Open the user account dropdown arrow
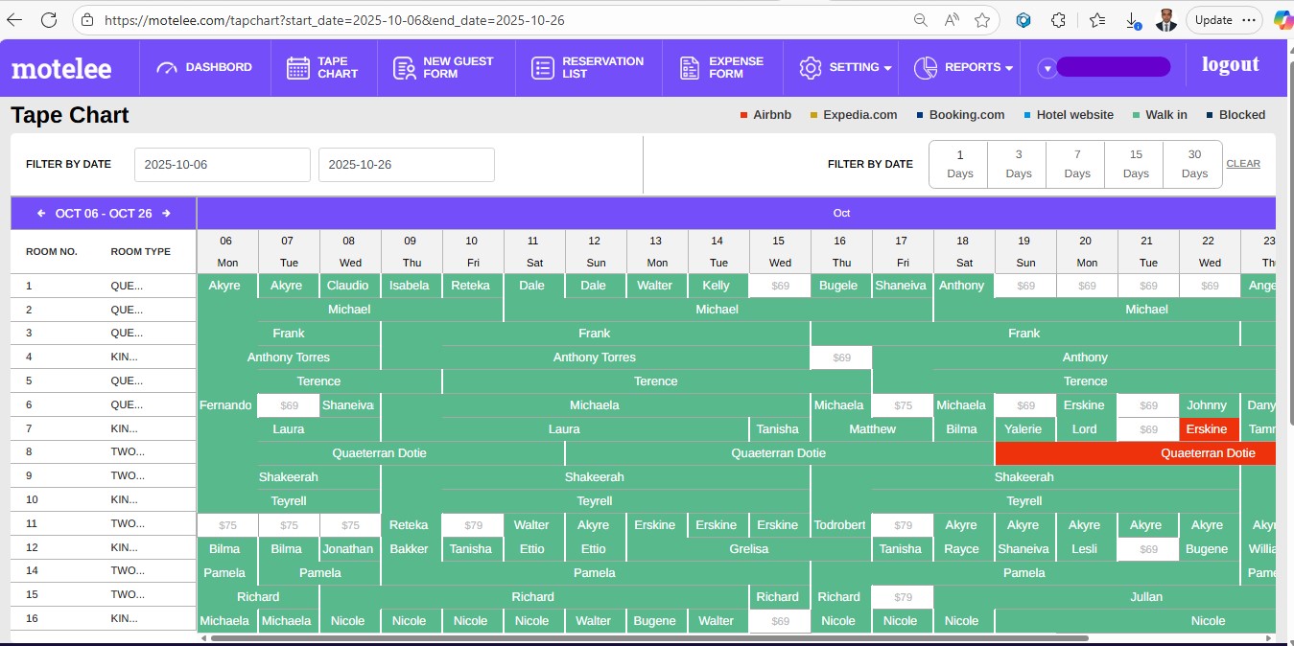The image size is (1294, 646). coord(1047,68)
